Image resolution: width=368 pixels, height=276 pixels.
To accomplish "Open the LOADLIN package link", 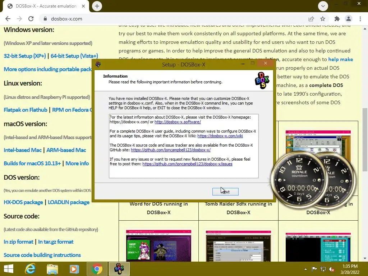I will (x=69, y=202).
